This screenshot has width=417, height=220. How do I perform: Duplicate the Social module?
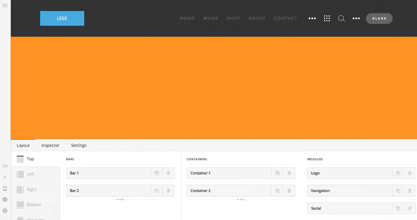[x=398, y=209]
